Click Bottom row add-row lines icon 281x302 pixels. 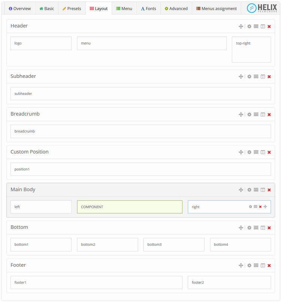click(256, 228)
